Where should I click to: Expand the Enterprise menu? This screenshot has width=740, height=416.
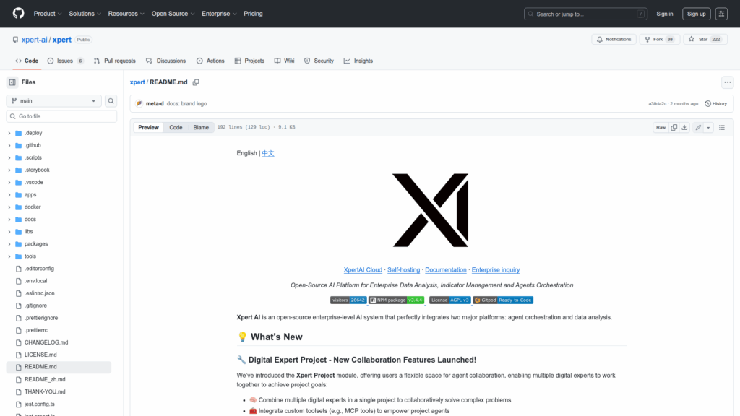219,14
